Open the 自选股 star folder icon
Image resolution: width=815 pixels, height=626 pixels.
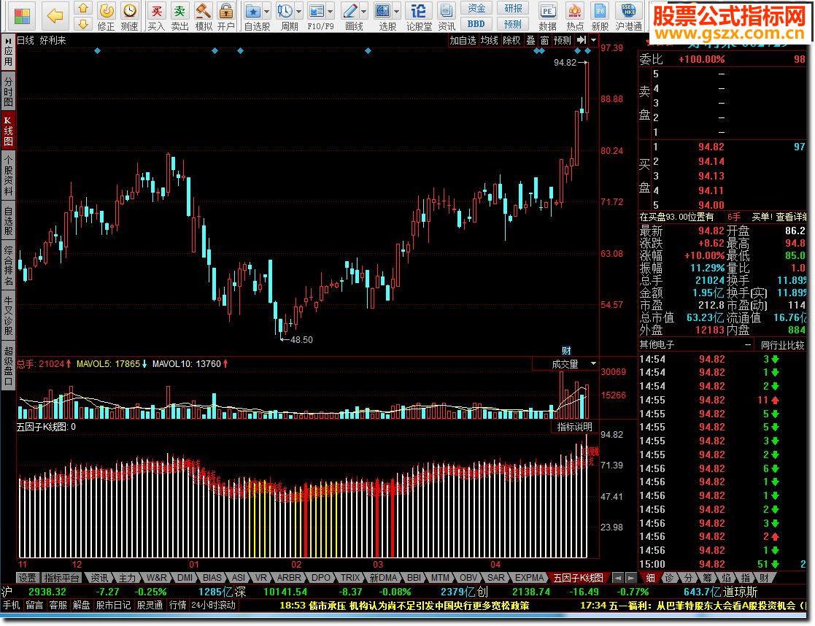tap(252, 10)
